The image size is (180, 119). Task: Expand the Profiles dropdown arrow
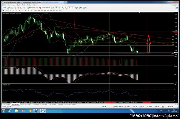coord(9,8)
